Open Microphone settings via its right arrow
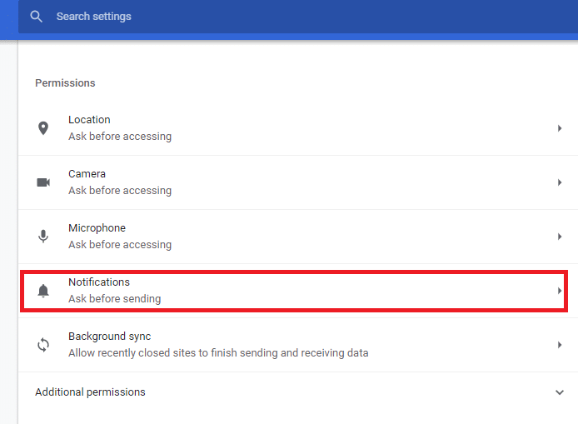 pyautogui.click(x=560, y=237)
